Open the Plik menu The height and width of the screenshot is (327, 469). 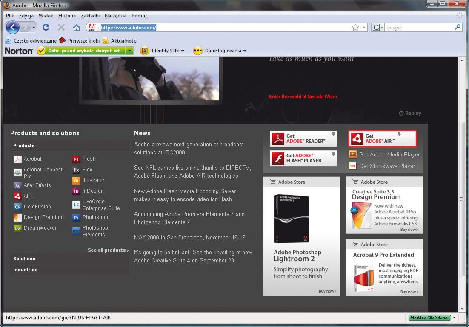[x=10, y=16]
